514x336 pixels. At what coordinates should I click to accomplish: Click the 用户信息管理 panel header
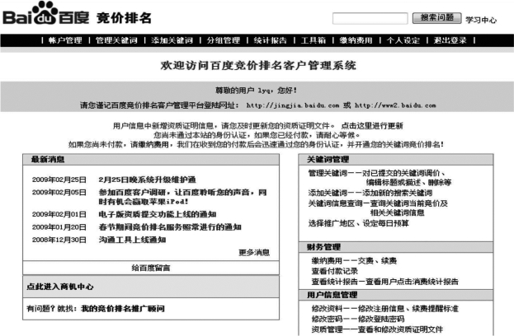coord(396,295)
